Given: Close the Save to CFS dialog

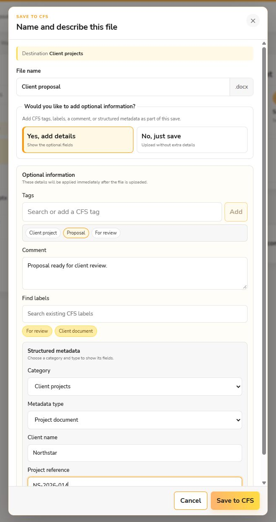Looking at the screenshot, I should pyautogui.click(x=253, y=20).
